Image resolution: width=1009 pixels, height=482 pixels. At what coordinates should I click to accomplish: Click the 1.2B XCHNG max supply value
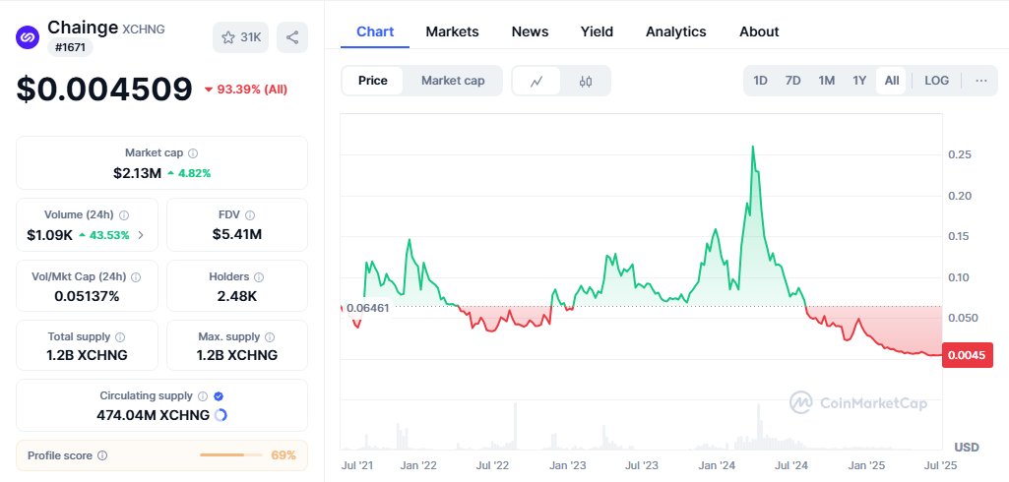(x=237, y=355)
